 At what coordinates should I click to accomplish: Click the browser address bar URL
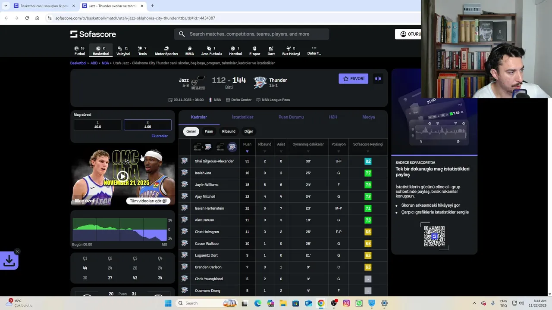(x=135, y=18)
